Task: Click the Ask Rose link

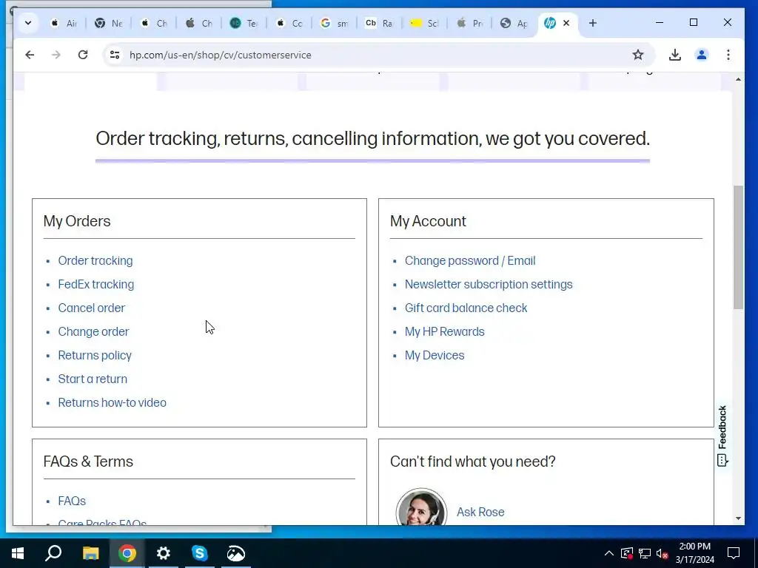Action: [480, 512]
